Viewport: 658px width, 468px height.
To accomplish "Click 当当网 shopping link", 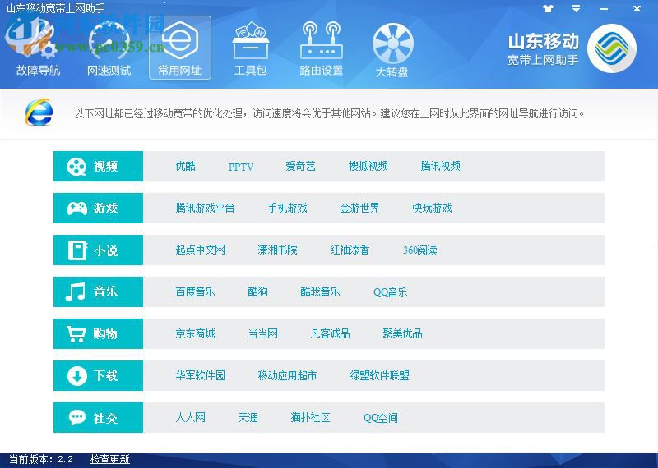I will (262, 334).
